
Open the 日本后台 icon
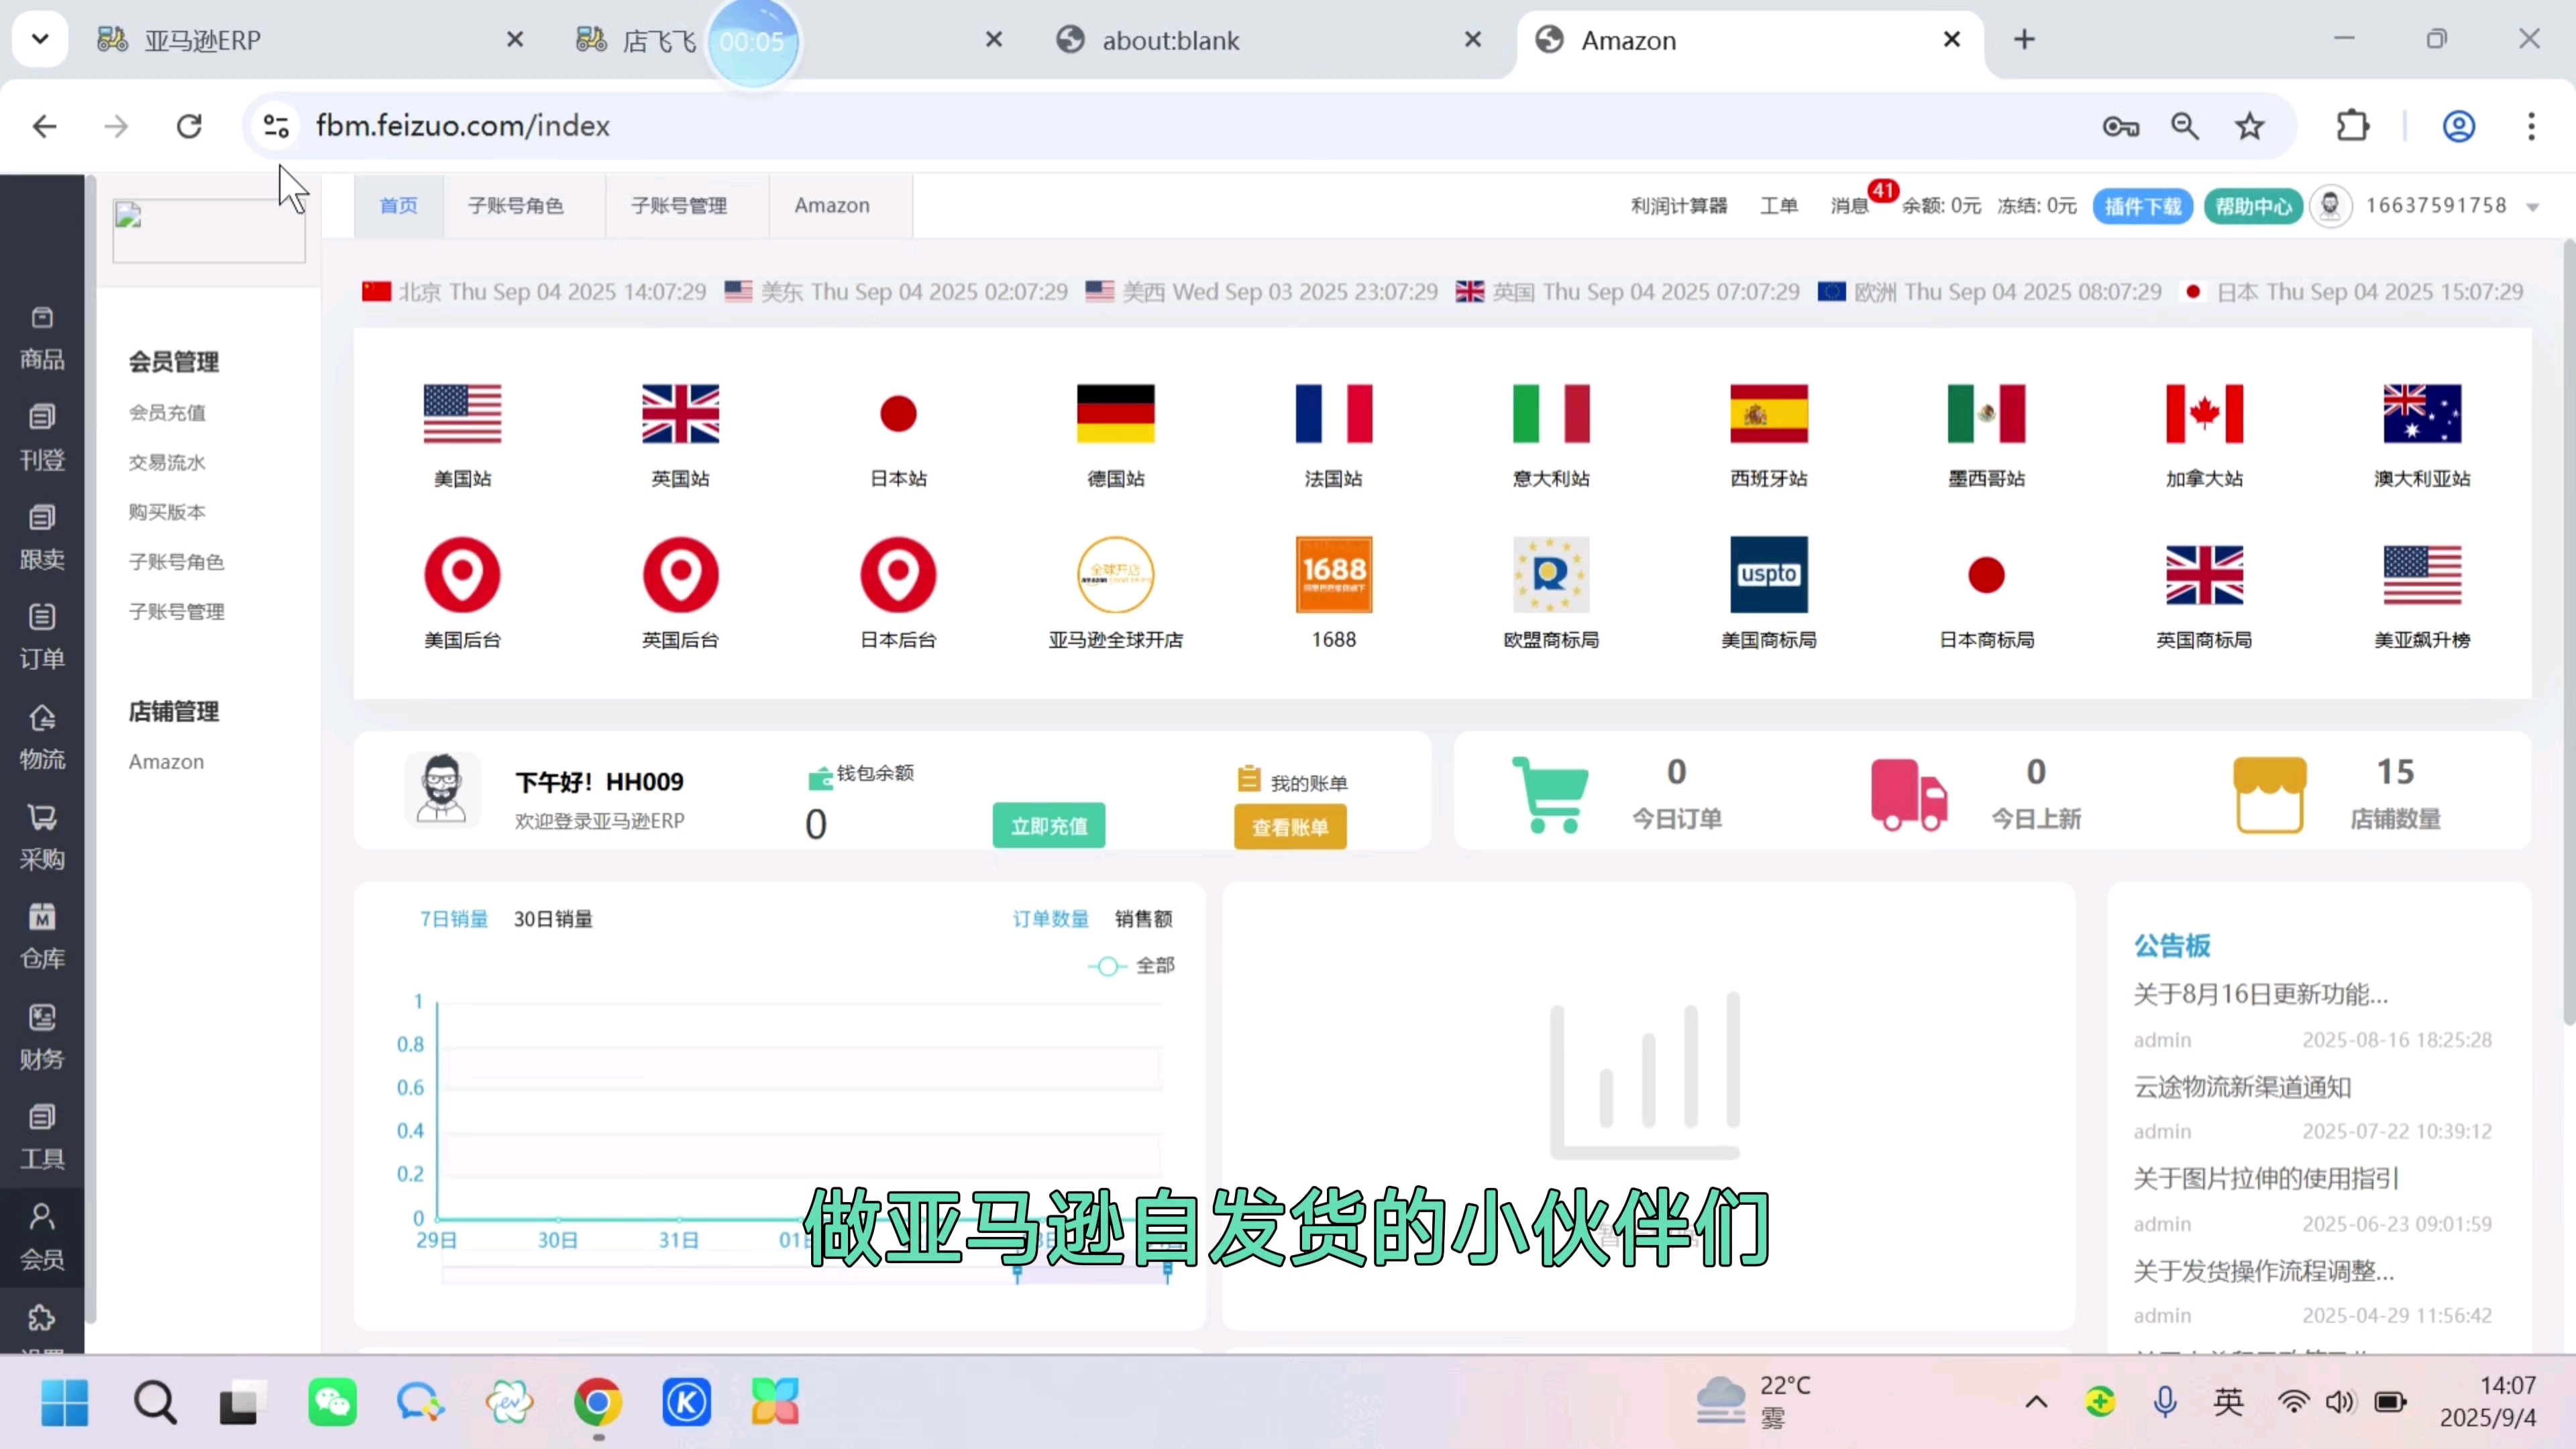tap(898, 575)
